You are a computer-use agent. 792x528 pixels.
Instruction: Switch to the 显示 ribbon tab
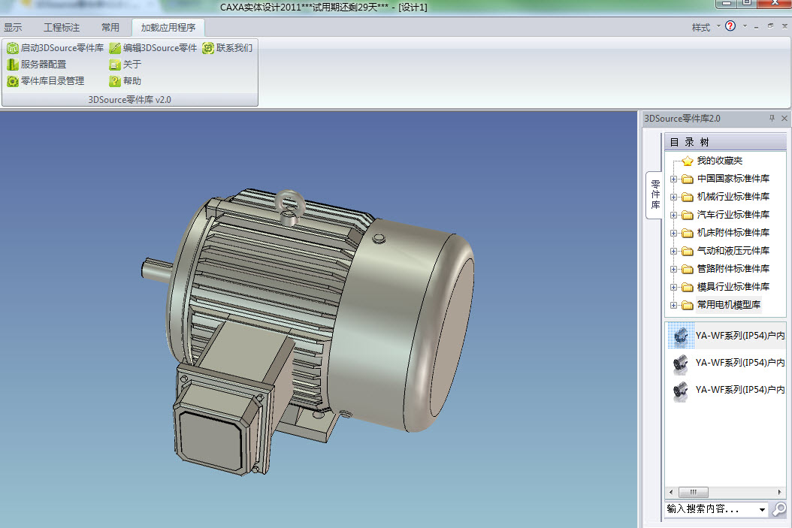coord(13,27)
